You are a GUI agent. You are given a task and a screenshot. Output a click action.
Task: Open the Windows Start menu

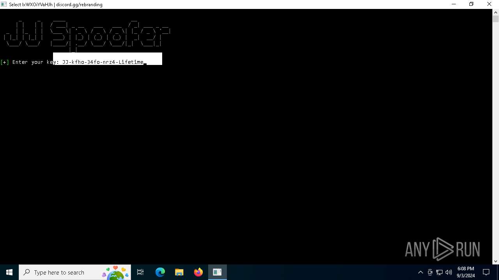click(9, 272)
